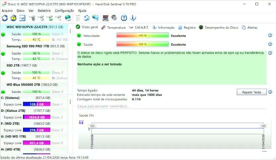This screenshot has height=160, width=276.
Task: Click the globe with disk toolbar icon
Action: pos(68,18)
